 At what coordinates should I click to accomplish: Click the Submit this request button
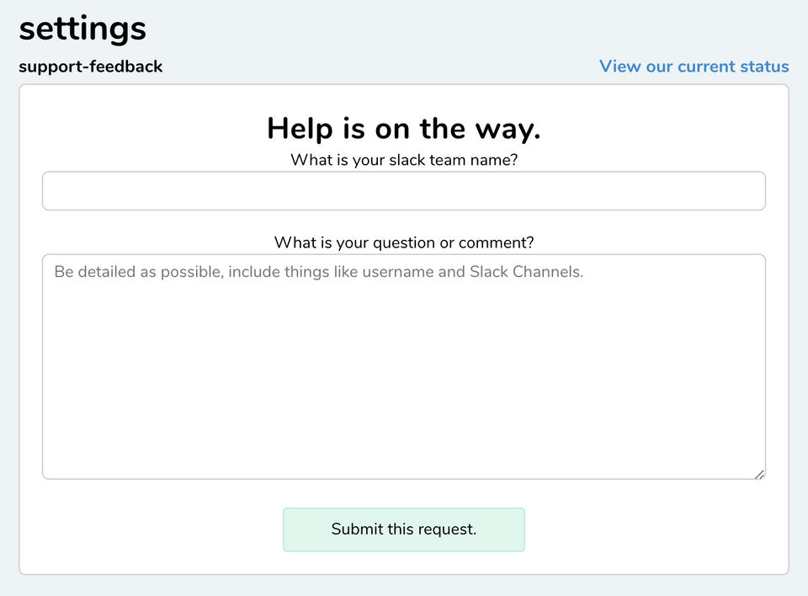coord(404,529)
